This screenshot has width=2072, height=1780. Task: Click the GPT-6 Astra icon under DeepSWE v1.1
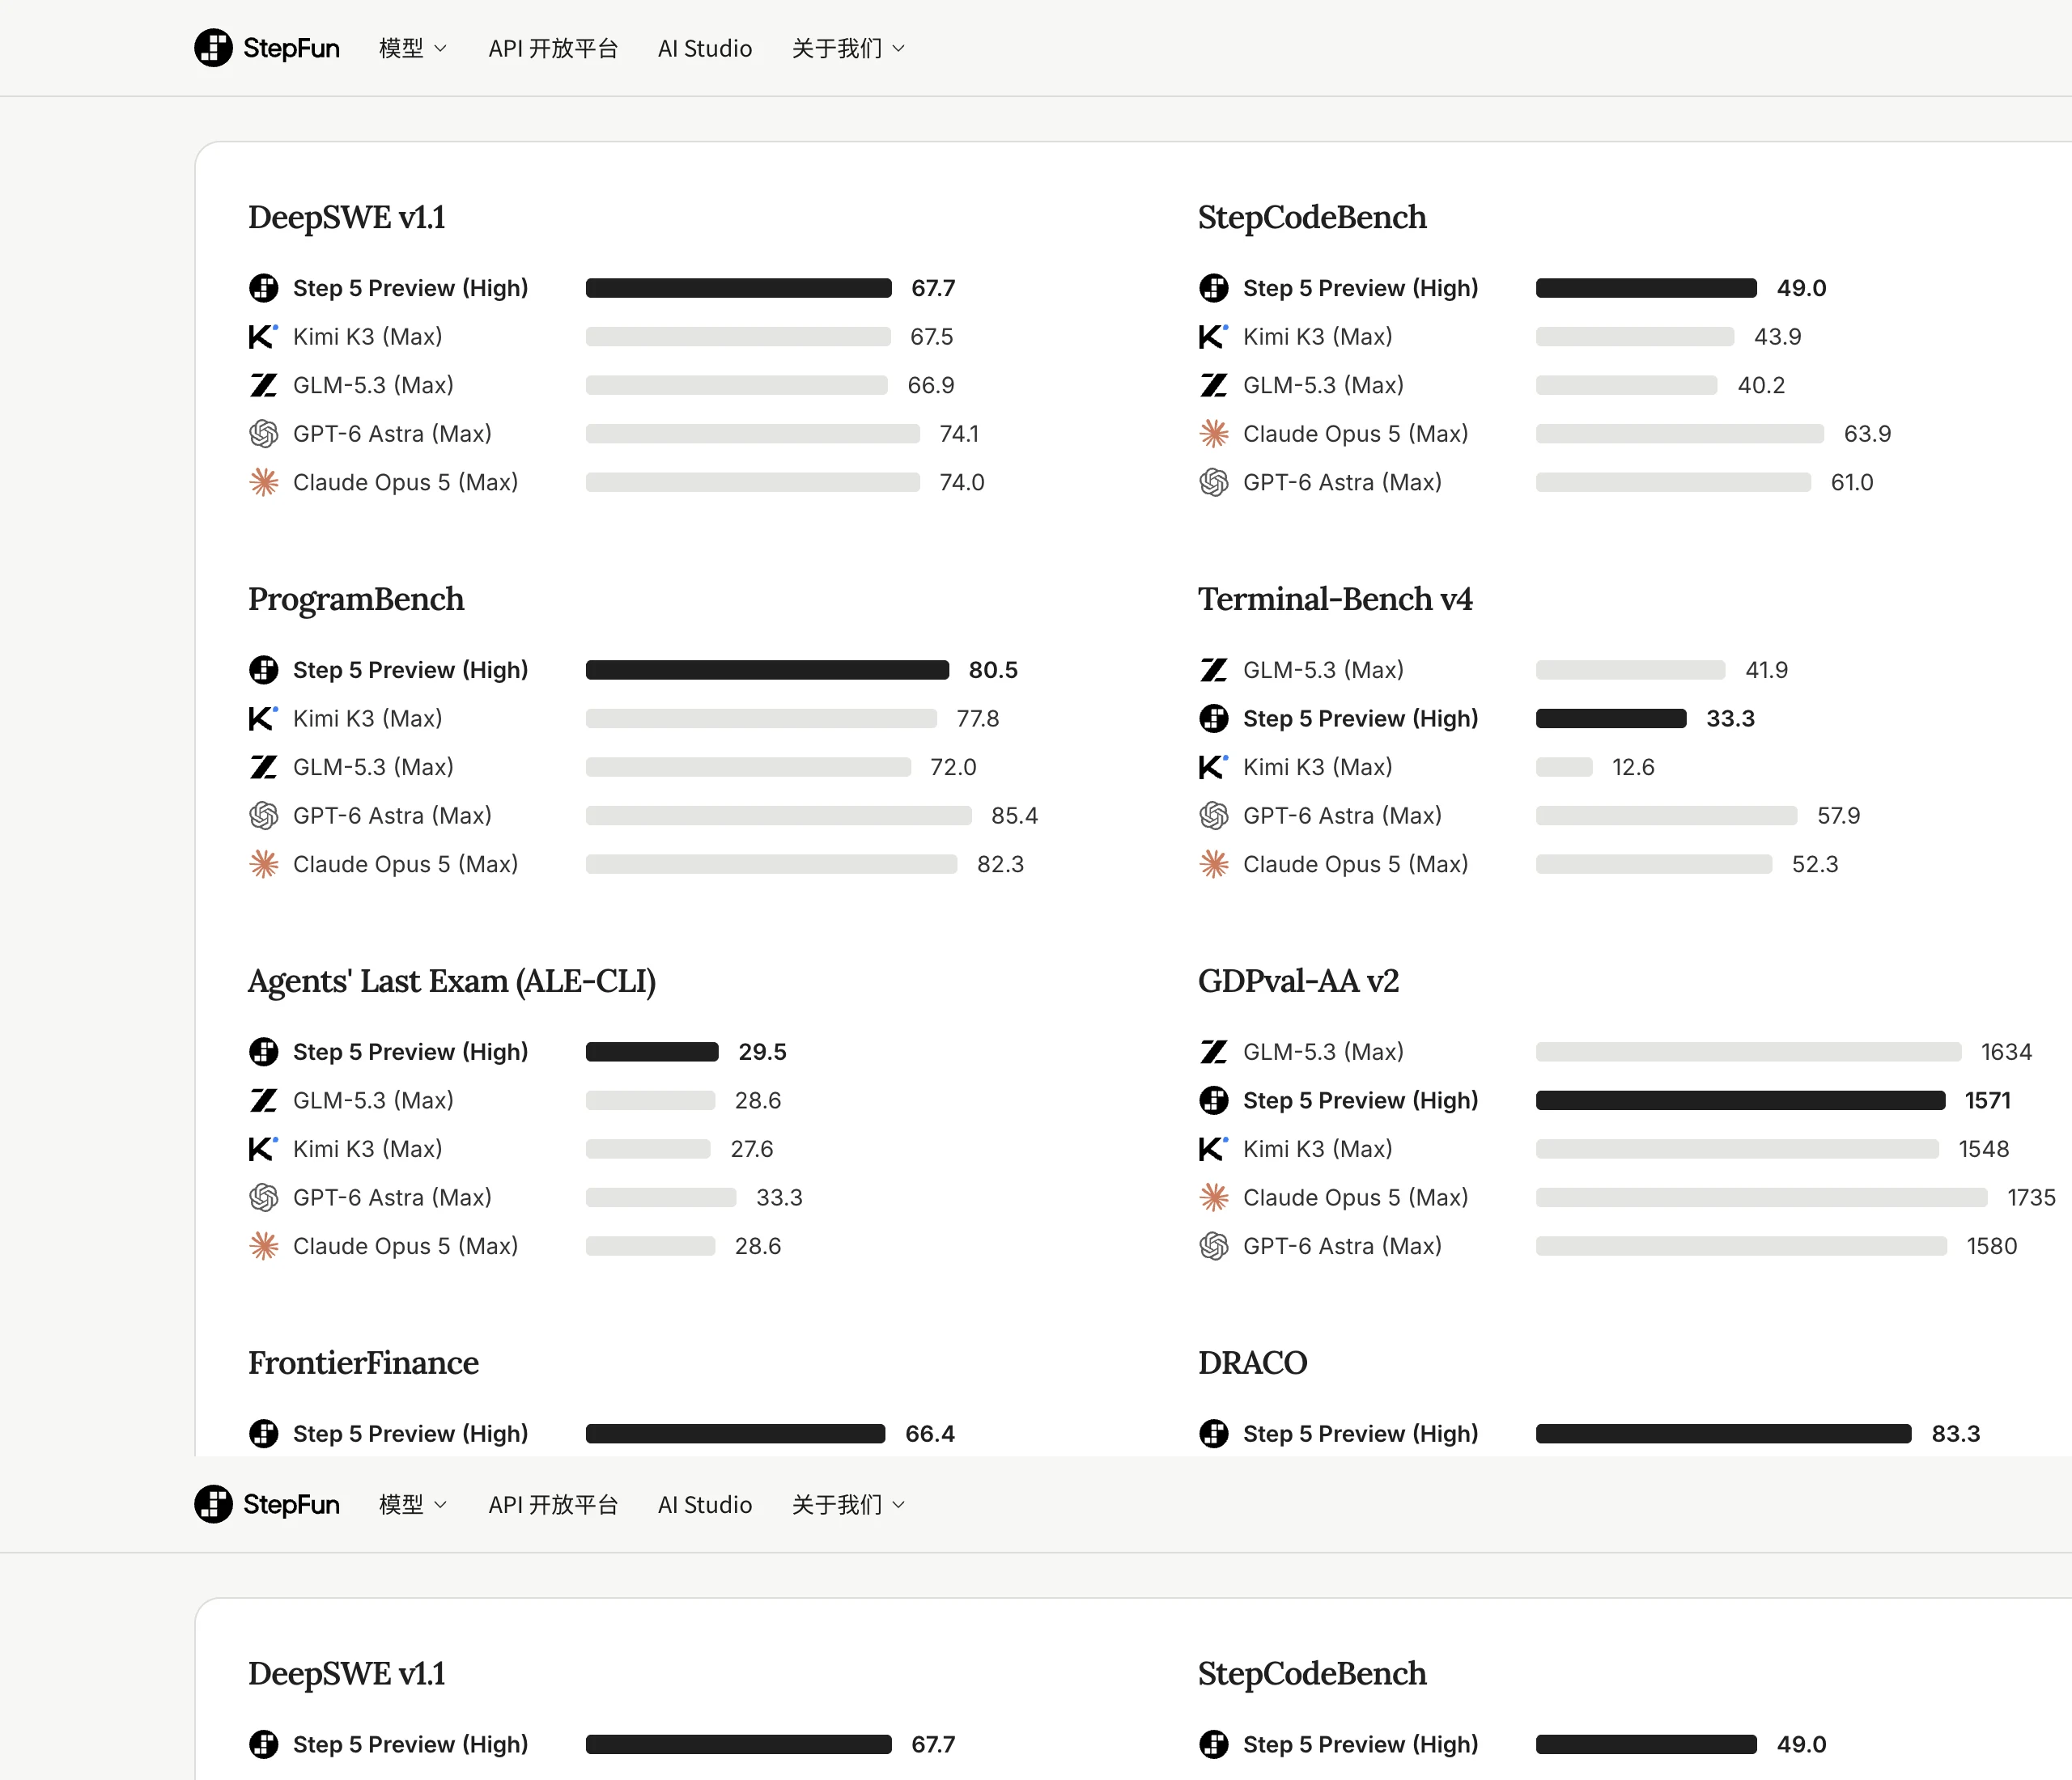[263, 434]
